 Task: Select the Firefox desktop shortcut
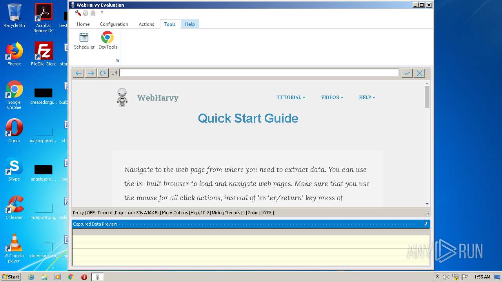(x=14, y=54)
